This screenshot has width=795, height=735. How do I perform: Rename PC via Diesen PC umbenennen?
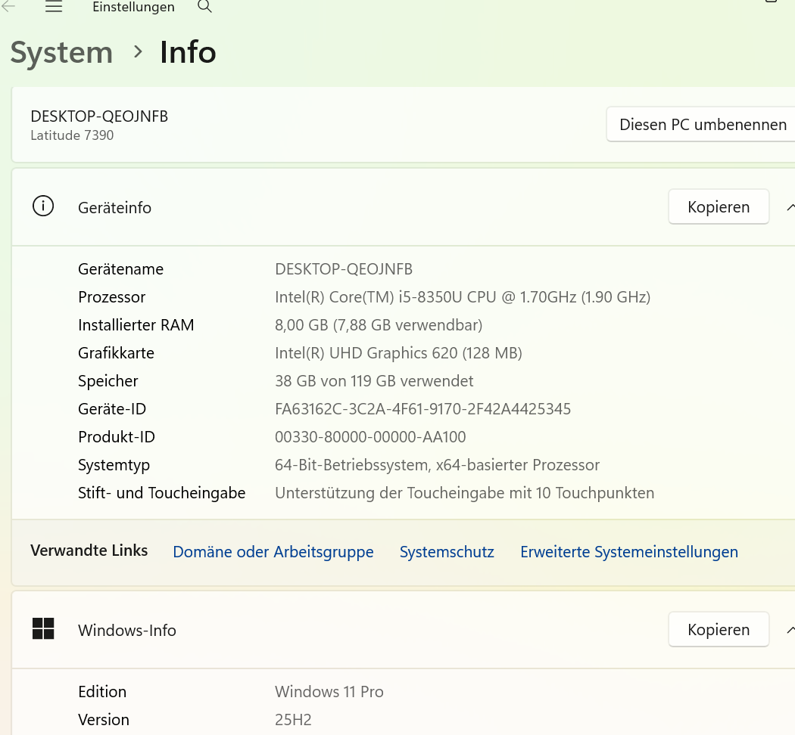point(701,125)
